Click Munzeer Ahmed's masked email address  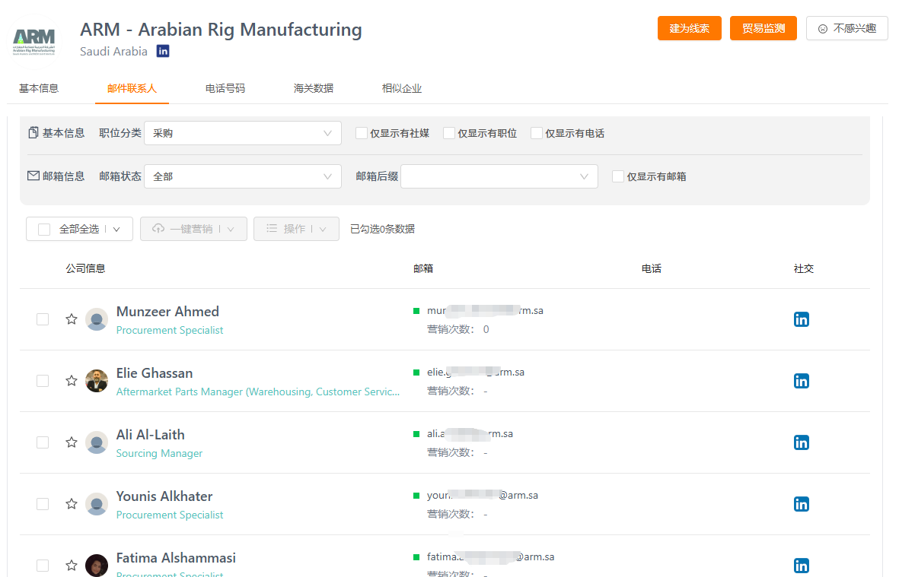(485, 310)
